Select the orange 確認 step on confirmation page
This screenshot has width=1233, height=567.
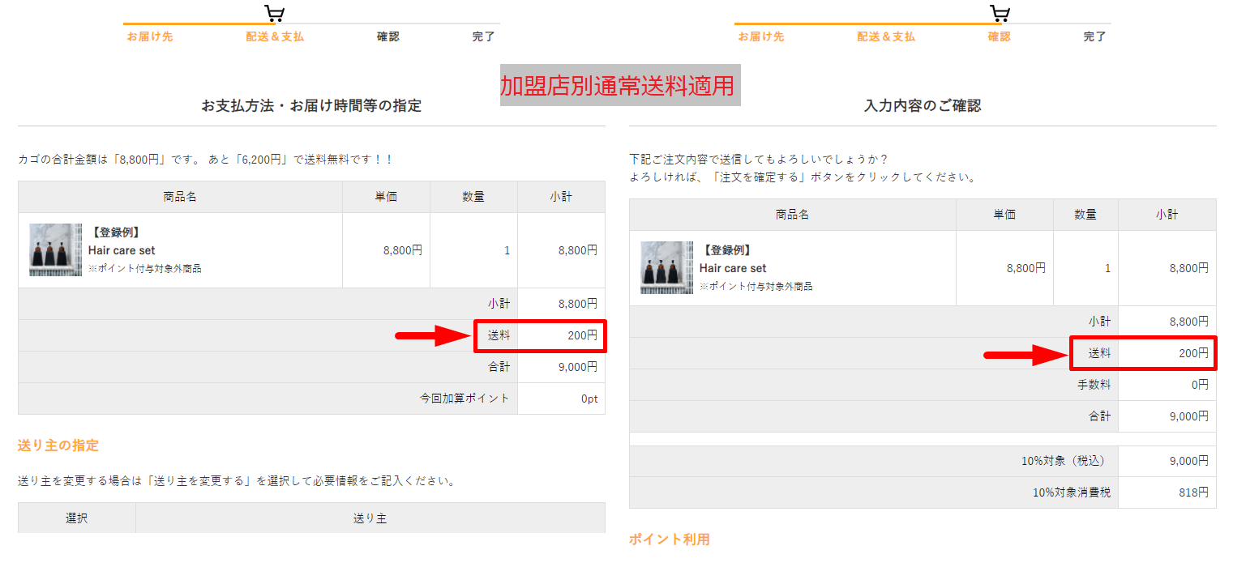tap(1000, 36)
